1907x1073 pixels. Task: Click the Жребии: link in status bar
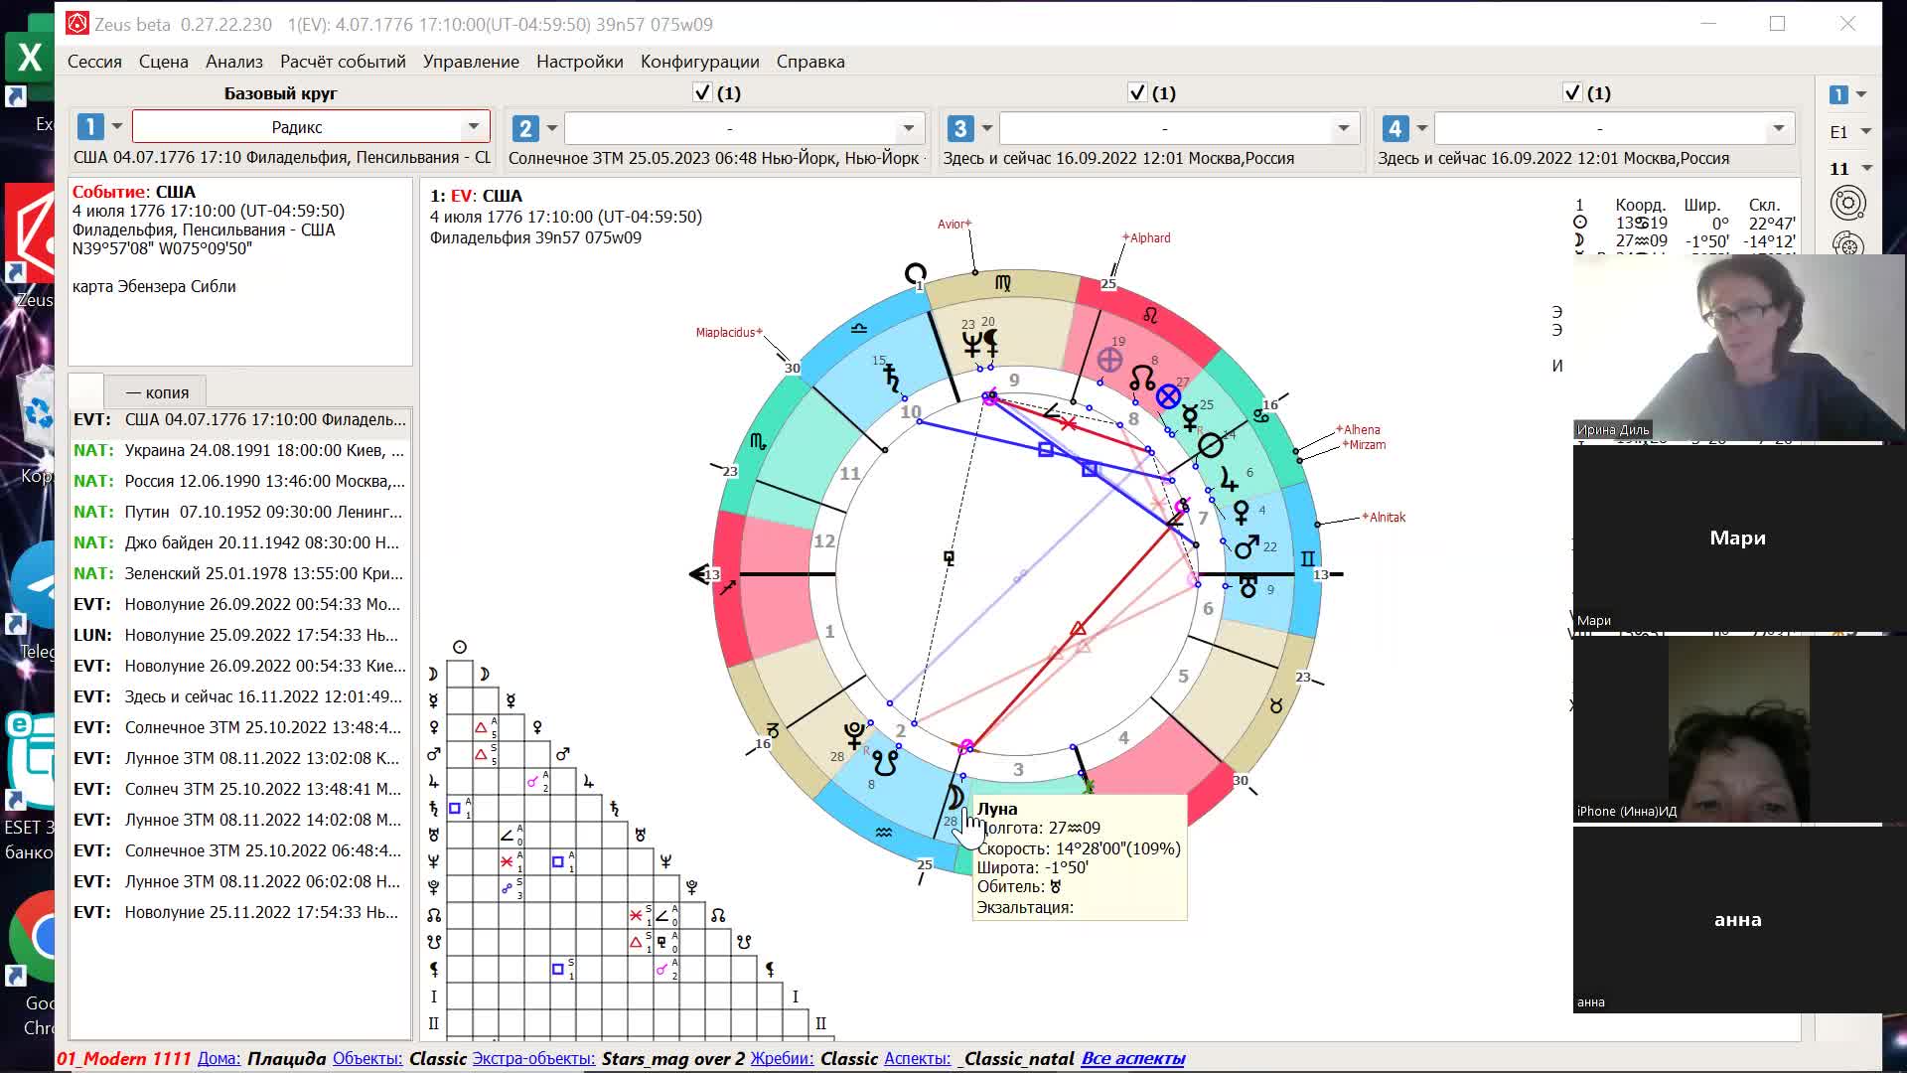pyautogui.click(x=782, y=1059)
